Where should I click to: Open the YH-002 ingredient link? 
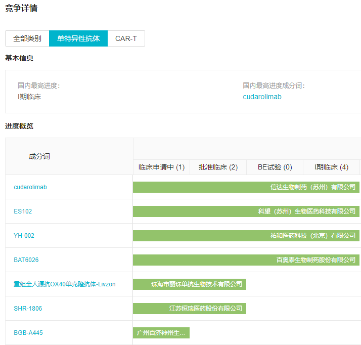pyautogui.click(x=24, y=236)
